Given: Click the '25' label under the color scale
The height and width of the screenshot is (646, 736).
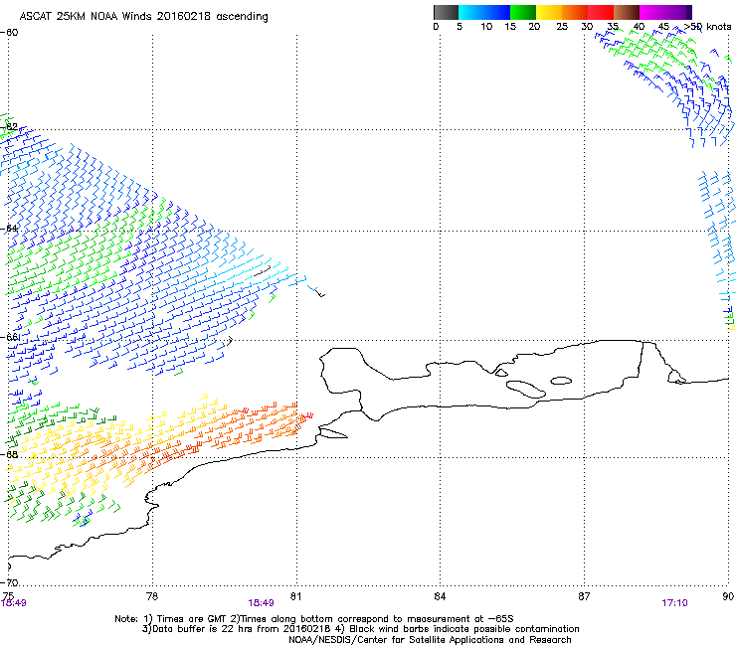Looking at the screenshot, I should [x=562, y=27].
